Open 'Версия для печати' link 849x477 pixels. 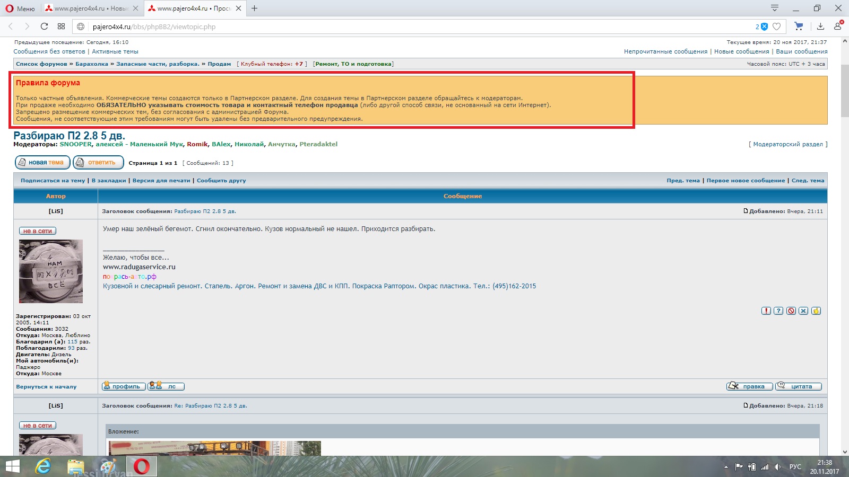(x=161, y=181)
